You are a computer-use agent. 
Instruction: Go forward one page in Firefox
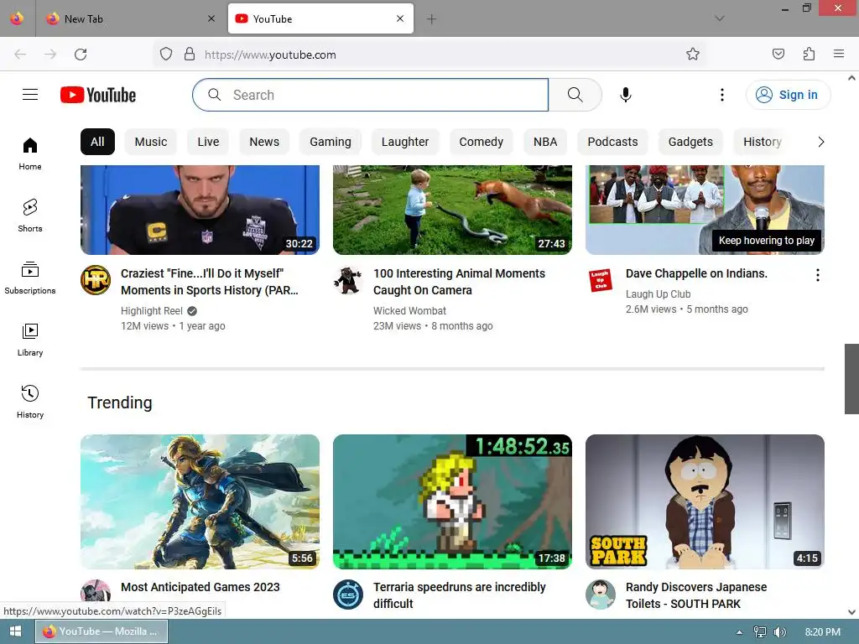point(50,55)
